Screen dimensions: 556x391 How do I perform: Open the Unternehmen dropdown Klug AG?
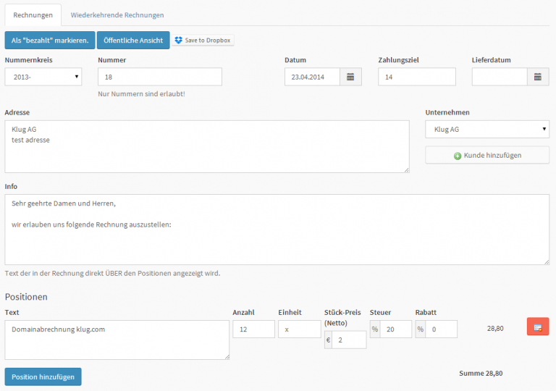[486, 130]
